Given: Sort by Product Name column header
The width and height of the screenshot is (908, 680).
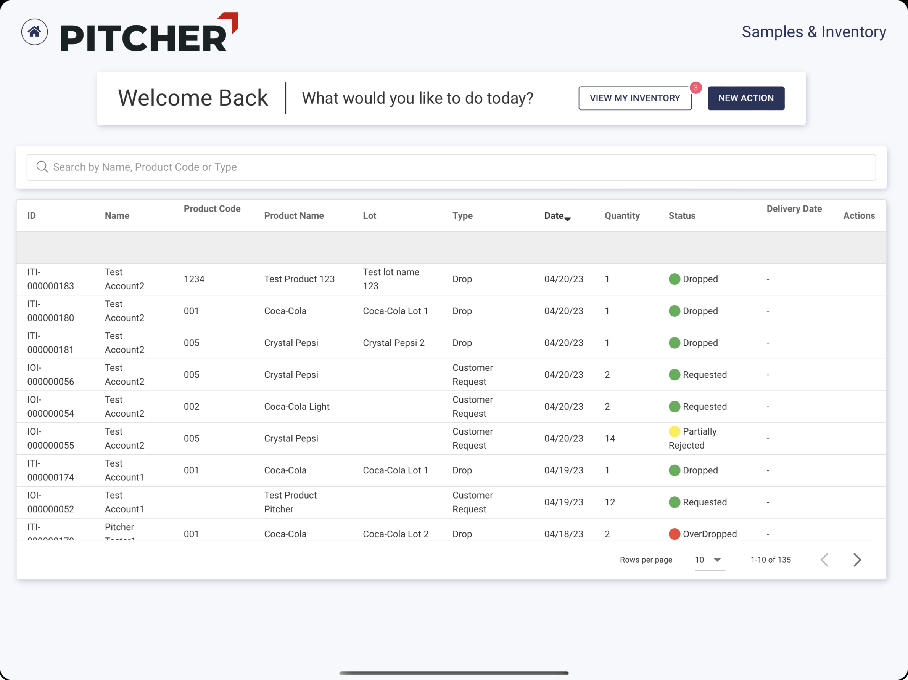Looking at the screenshot, I should (x=294, y=216).
